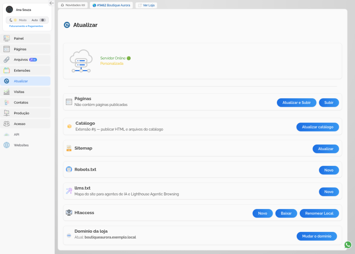This screenshot has height=254, width=355.
Task: Click the Htaccess Baixar button
Action: [286, 213]
